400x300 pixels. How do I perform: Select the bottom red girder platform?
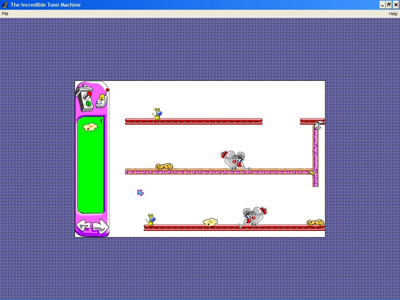[234, 228]
